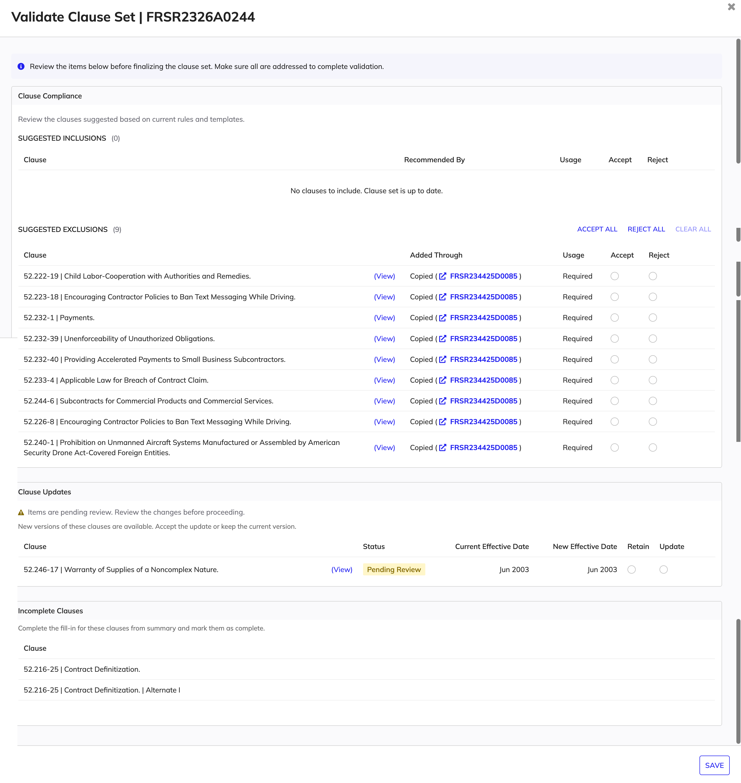Select Update for 52.246-17 Warranty clause
The height and width of the screenshot is (783, 741).
point(664,570)
